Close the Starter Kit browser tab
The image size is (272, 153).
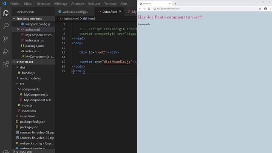(x=170, y=3)
